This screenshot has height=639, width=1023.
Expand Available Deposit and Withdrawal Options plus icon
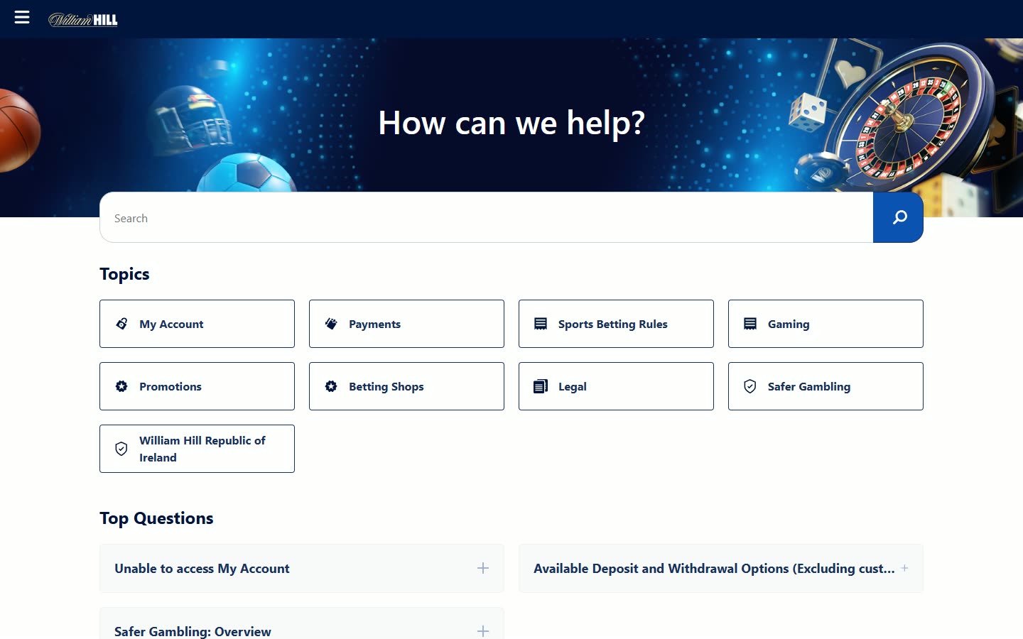click(904, 568)
